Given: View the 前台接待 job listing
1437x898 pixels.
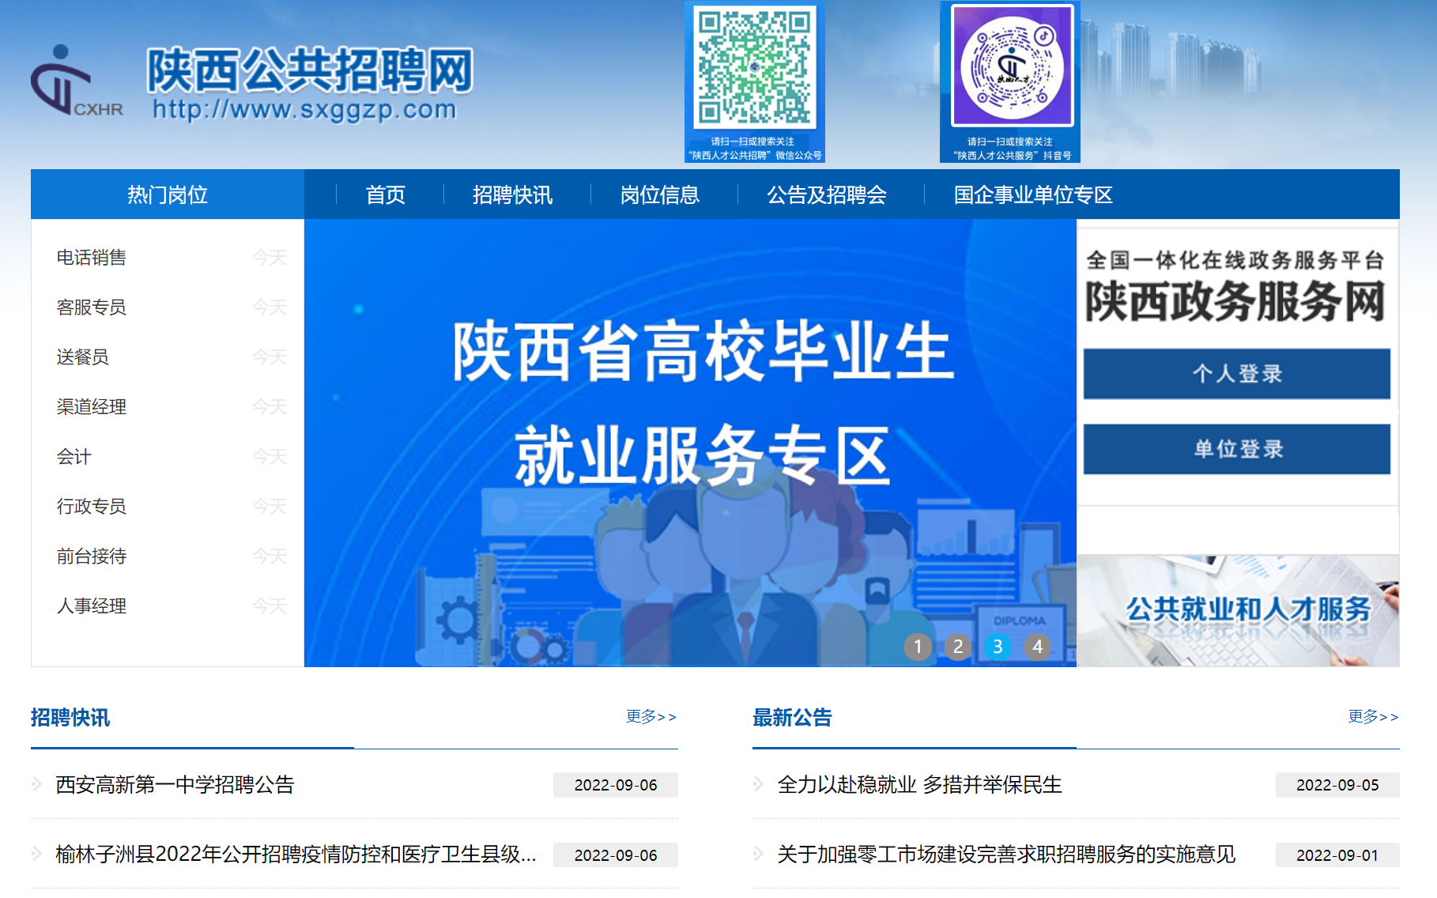Looking at the screenshot, I should [x=92, y=557].
